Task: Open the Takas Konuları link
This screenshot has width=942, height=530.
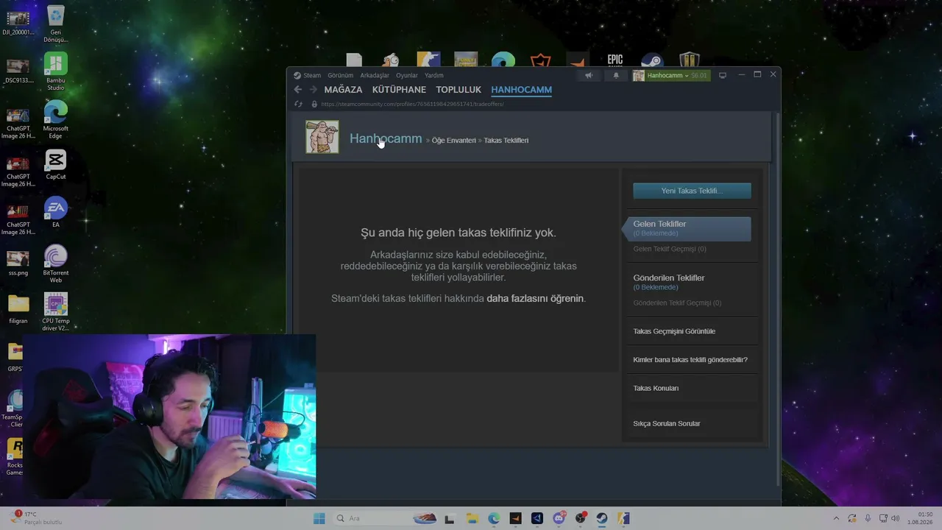Action: point(656,388)
